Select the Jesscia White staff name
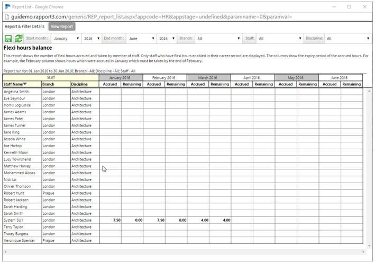Image resolution: width=375 pixels, height=263 pixels. coord(14,139)
